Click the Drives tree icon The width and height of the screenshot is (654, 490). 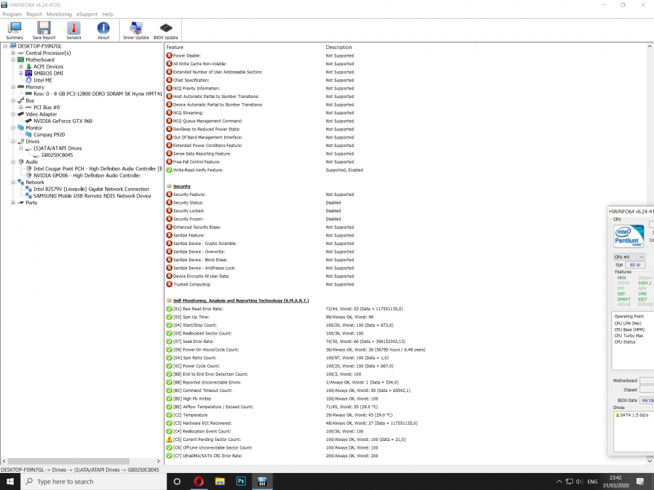[20, 141]
